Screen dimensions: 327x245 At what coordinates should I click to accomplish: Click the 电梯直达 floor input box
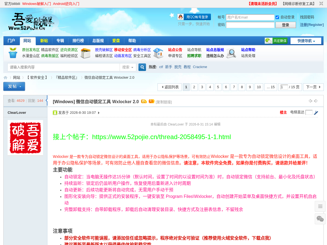pos(309,112)
